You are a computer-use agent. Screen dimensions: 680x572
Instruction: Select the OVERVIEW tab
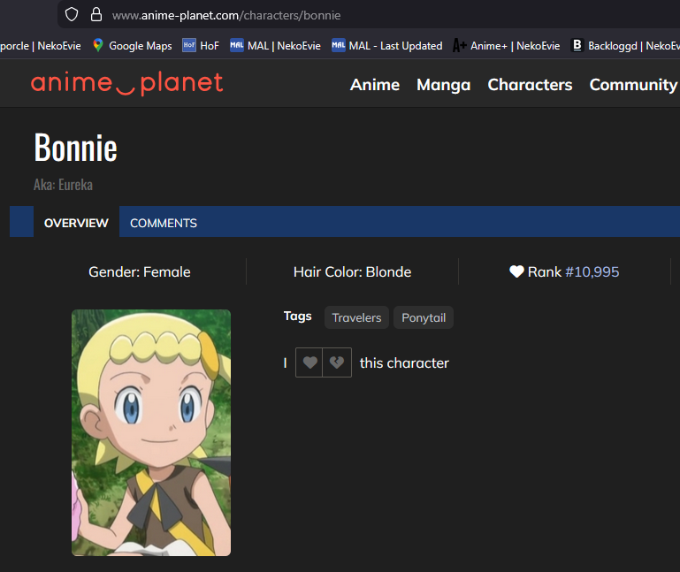pyautogui.click(x=76, y=223)
